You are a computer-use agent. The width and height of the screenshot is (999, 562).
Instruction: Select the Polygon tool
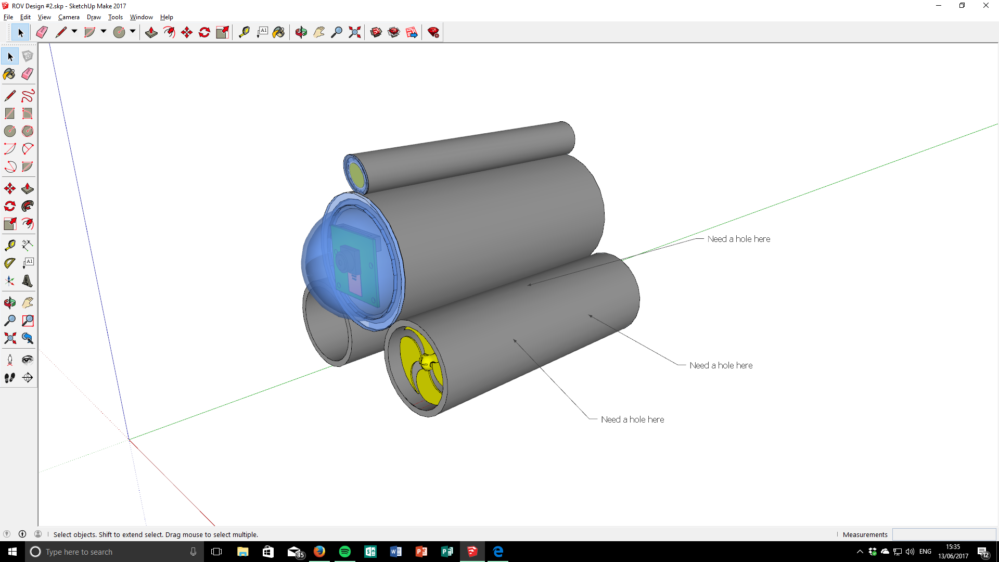coord(28,131)
